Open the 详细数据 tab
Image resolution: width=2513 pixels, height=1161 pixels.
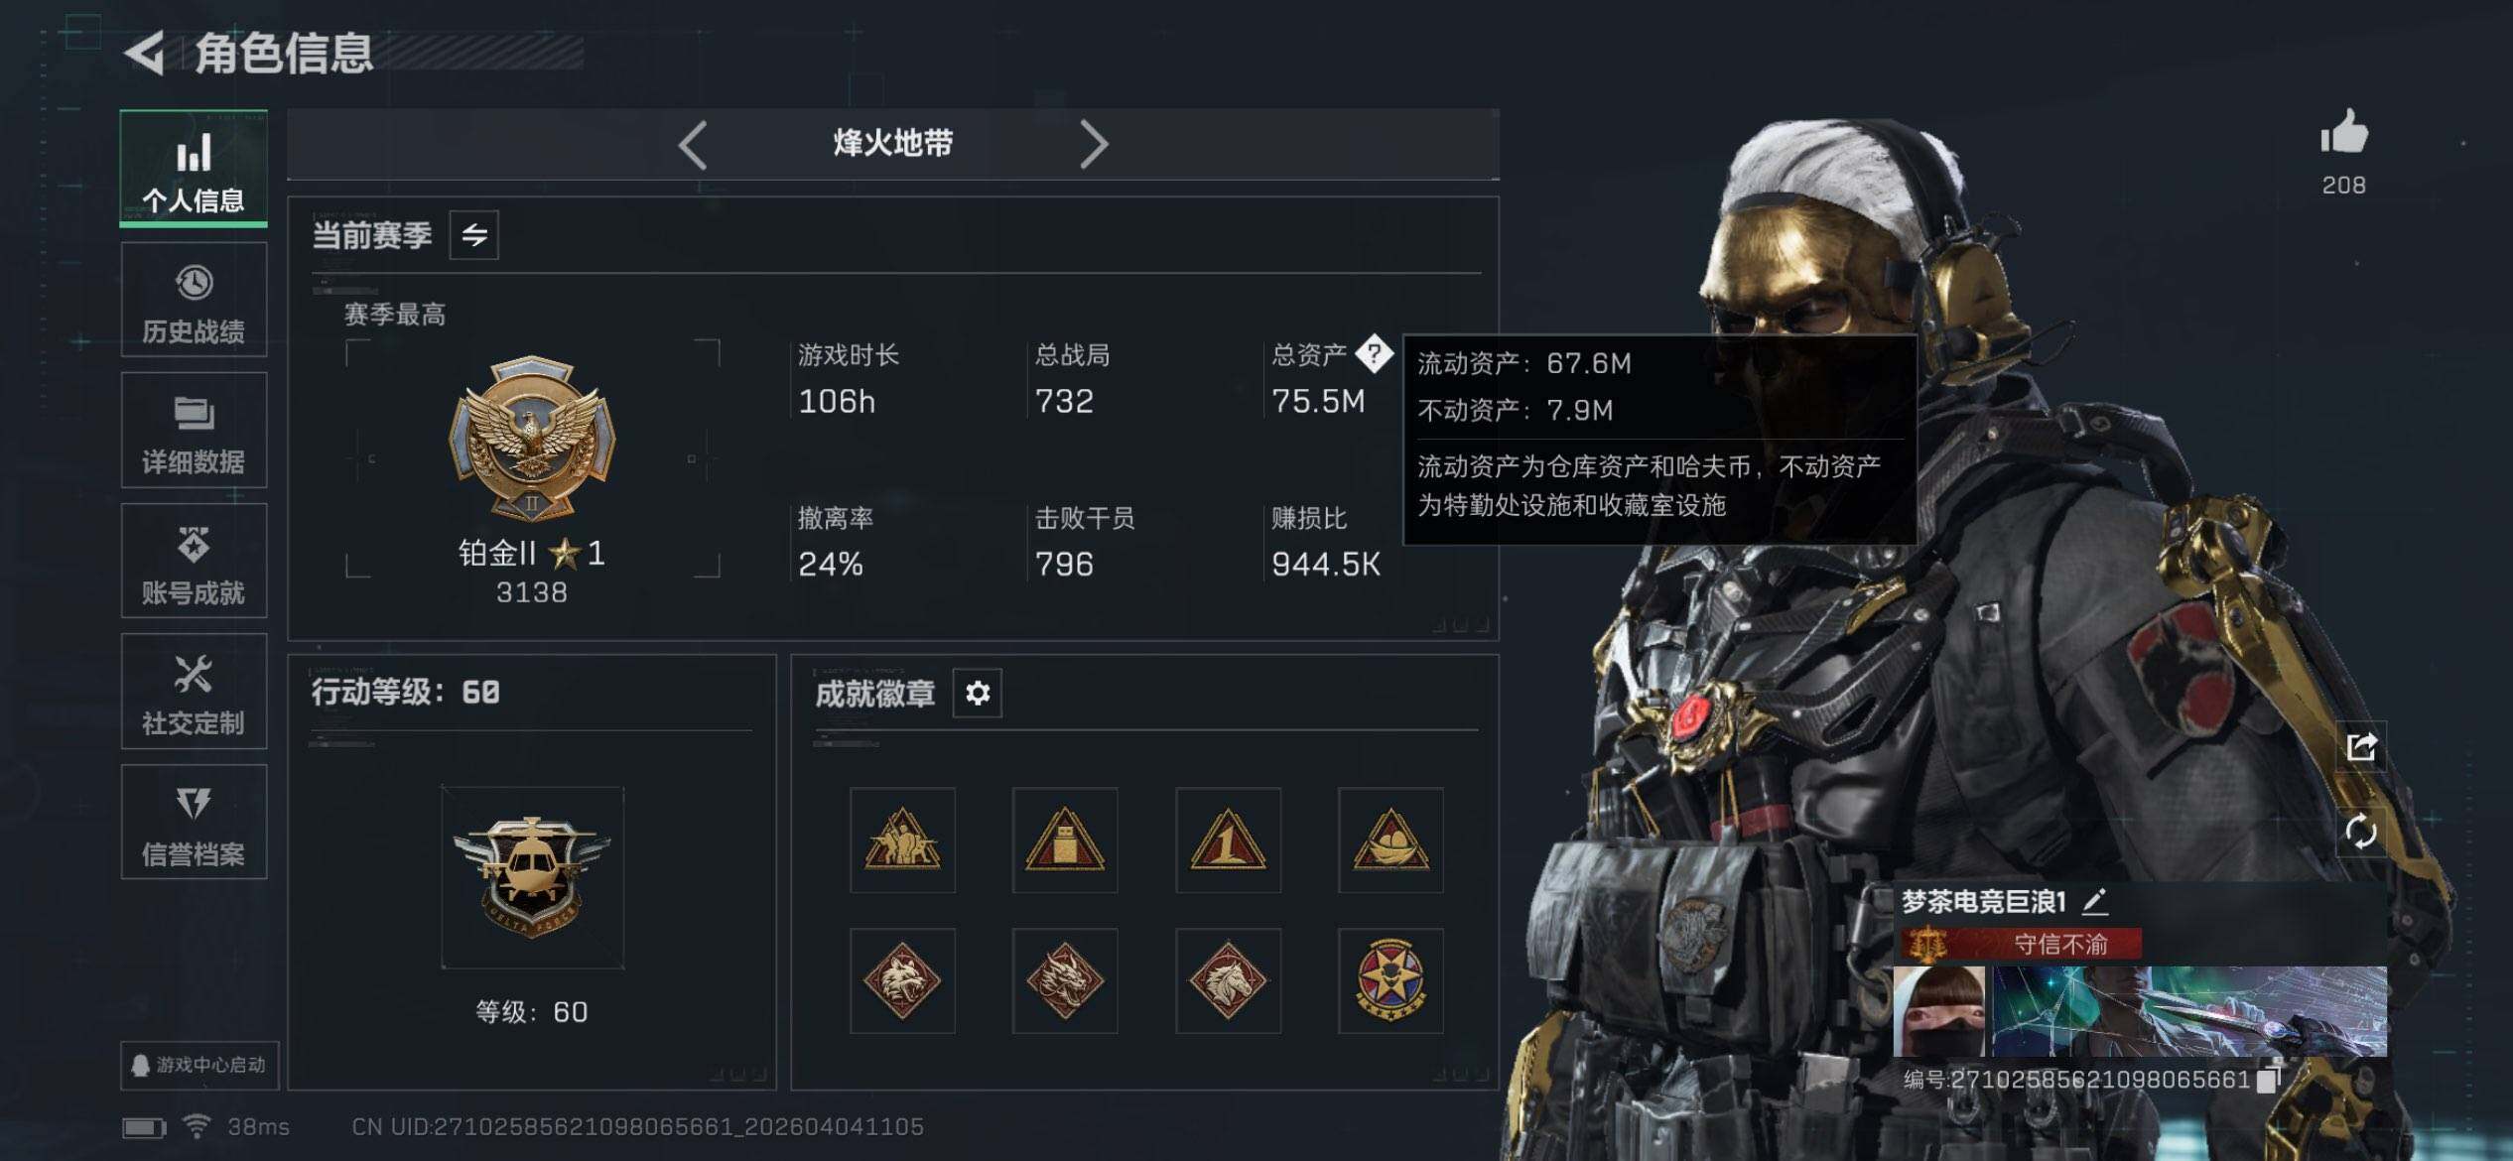[194, 431]
